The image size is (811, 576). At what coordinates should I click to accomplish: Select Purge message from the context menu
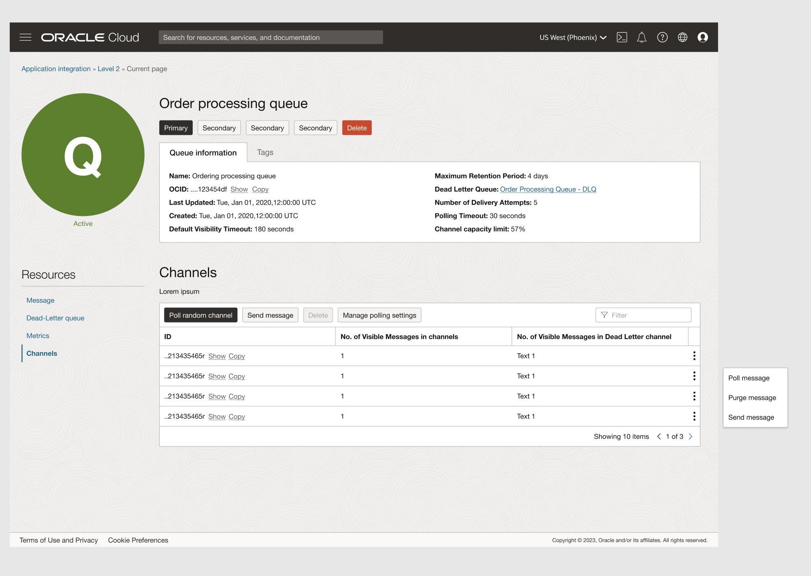click(x=752, y=397)
